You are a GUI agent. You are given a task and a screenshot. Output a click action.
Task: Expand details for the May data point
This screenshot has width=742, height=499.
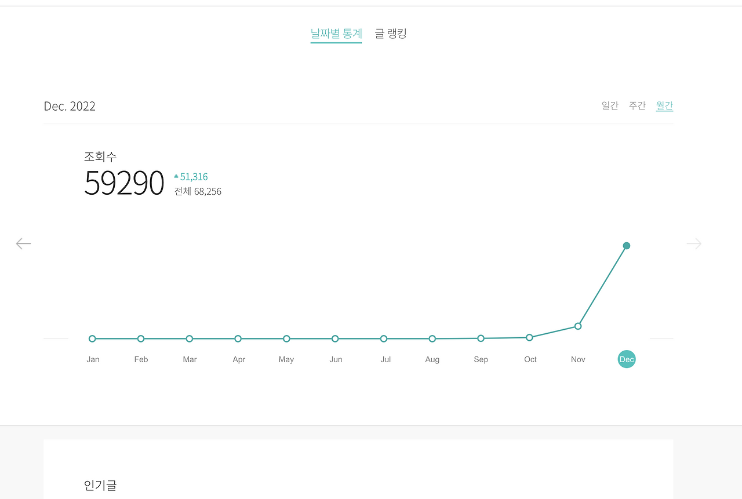click(286, 338)
